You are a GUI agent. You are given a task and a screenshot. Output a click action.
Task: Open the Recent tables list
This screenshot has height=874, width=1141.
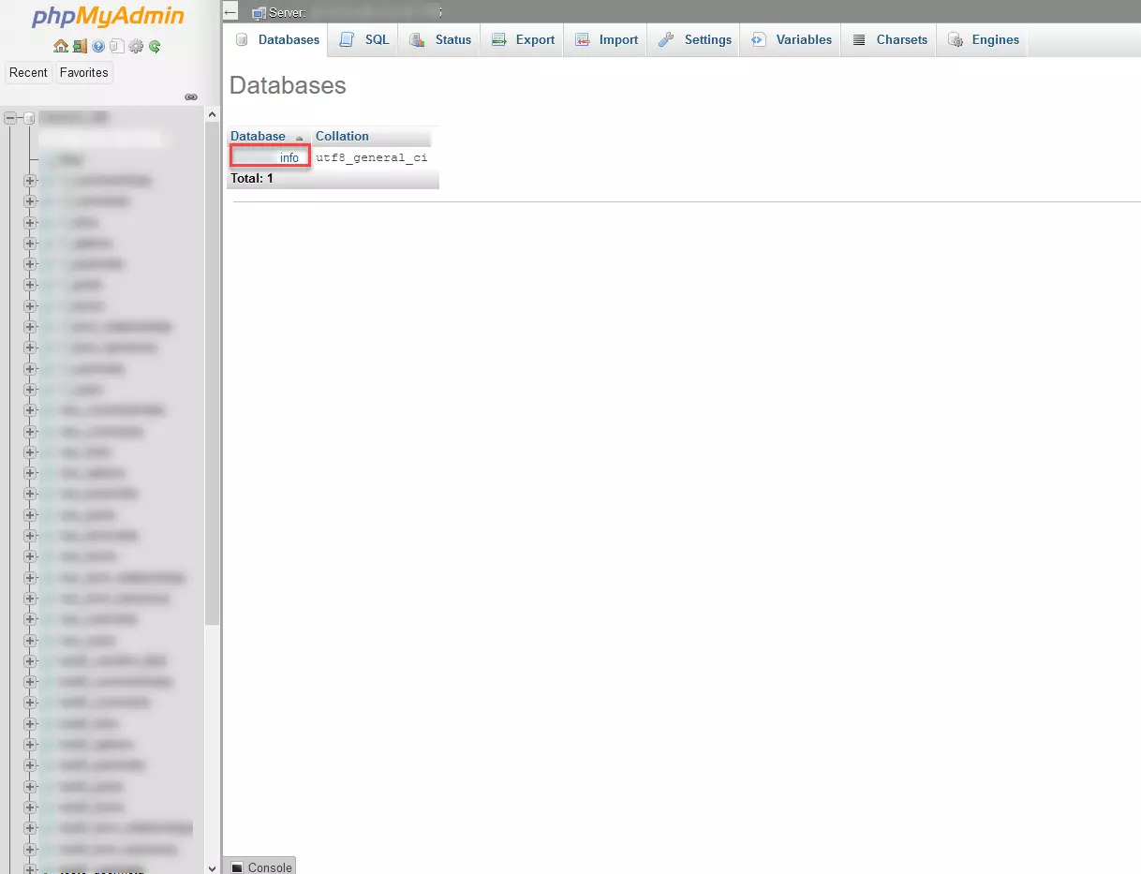[x=28, y=72]
